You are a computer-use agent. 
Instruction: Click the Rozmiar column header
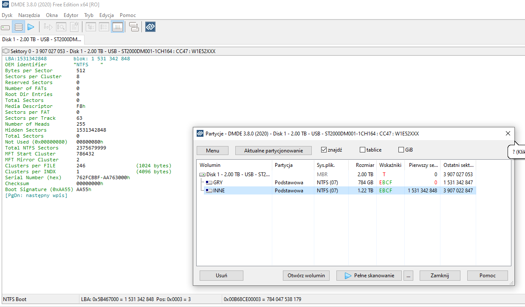pos(363,165)
